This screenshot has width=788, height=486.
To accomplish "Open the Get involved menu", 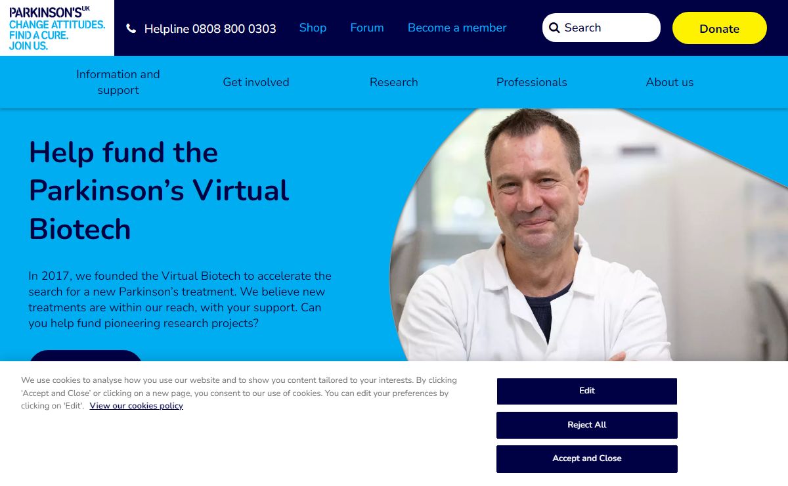I will (x=256, y=82).
